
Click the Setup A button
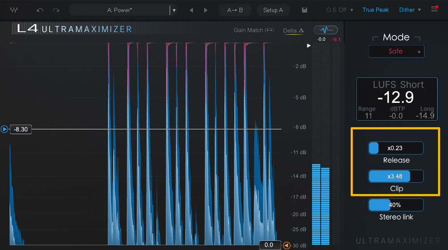[273, 10]
